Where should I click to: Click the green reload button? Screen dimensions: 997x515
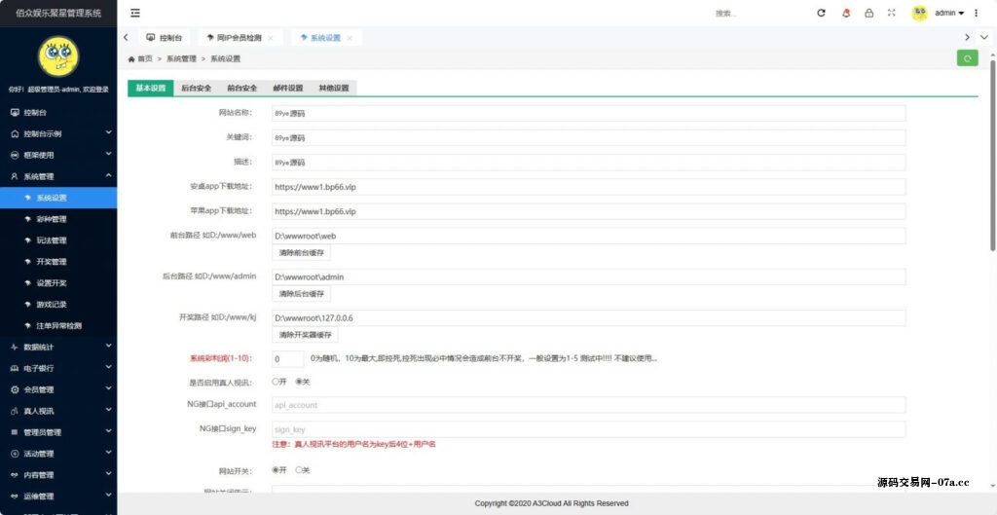(967, 58)
